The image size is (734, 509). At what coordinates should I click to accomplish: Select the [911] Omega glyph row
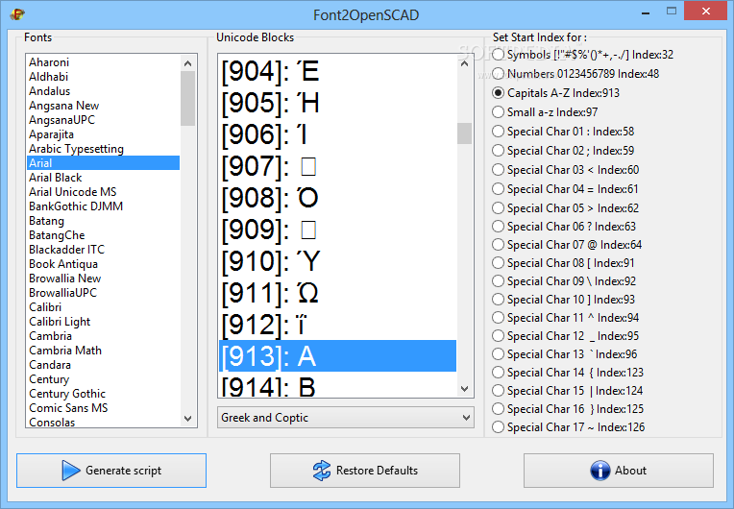pyautogui.click(x=337, y=293)
